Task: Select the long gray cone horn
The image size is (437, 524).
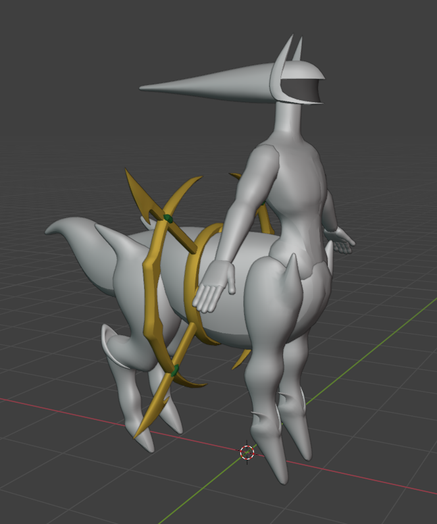Action: (207, 84)
